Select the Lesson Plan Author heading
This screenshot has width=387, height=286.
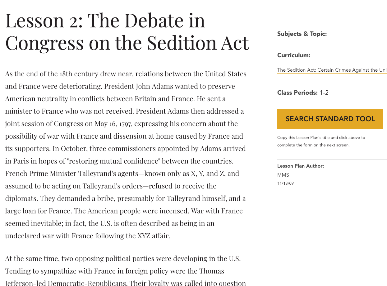coord(300,166)
